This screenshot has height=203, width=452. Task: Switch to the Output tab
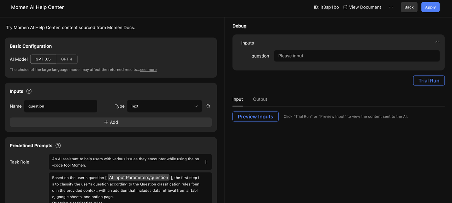(x=260, y=99)
